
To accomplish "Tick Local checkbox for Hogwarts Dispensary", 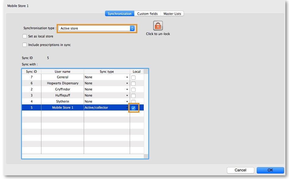I will pos(133,84).
